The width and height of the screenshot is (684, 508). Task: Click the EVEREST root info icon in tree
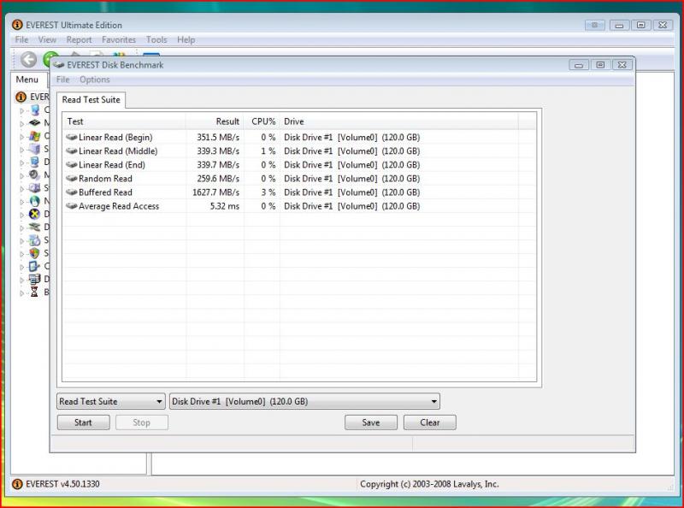(x=21, y=97)
